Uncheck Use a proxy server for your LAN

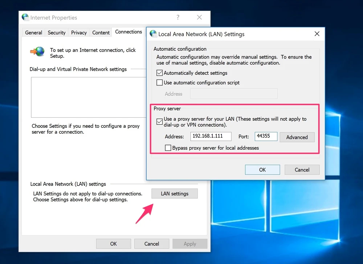[x=159, y=122]
